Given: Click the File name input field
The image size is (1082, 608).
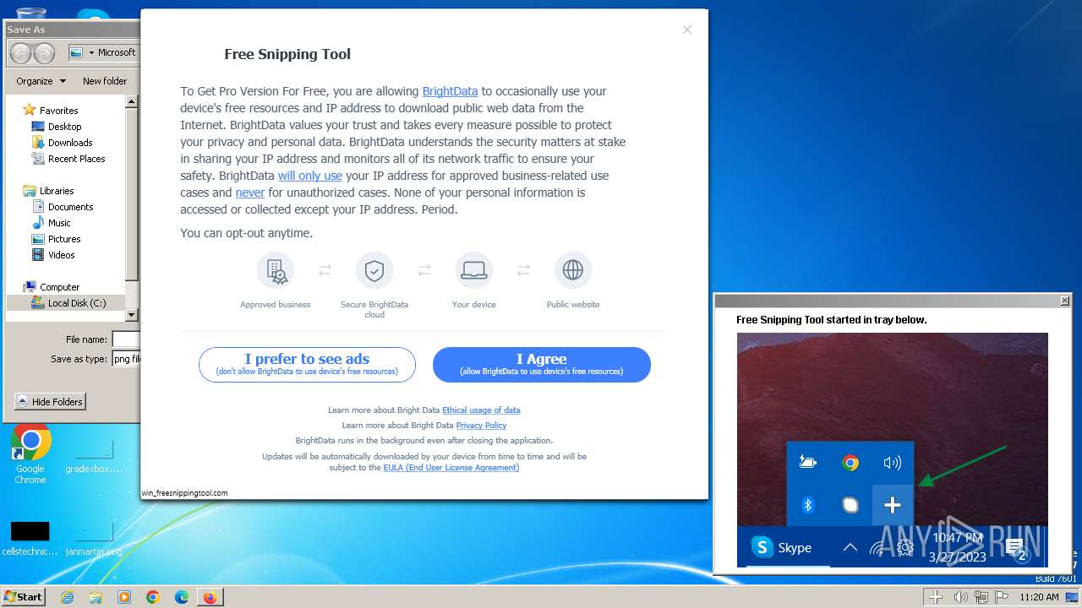Looking at the screenshot, I should 125,339.
